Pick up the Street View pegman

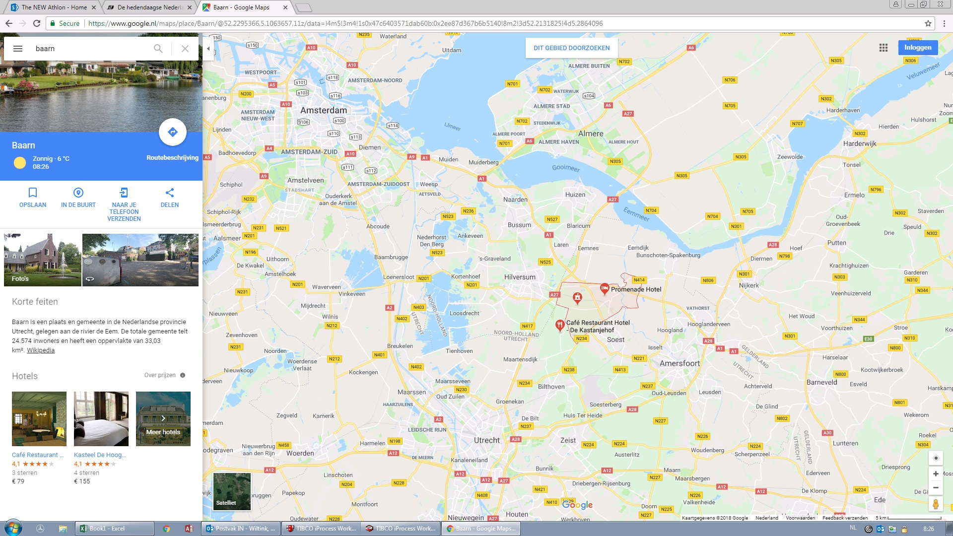tap(936, 504)
